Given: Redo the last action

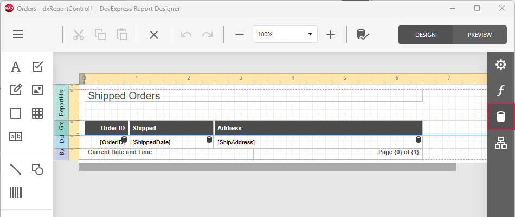Looking at the screenshot, I should point(207,35).
